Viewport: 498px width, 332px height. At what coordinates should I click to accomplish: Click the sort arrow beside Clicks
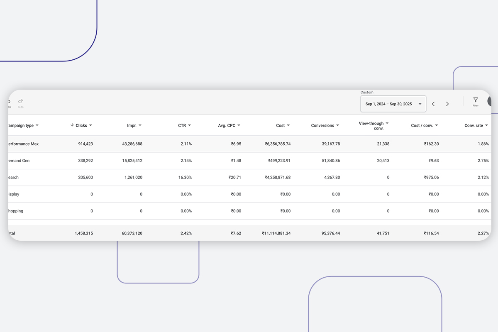pos(72,125)
